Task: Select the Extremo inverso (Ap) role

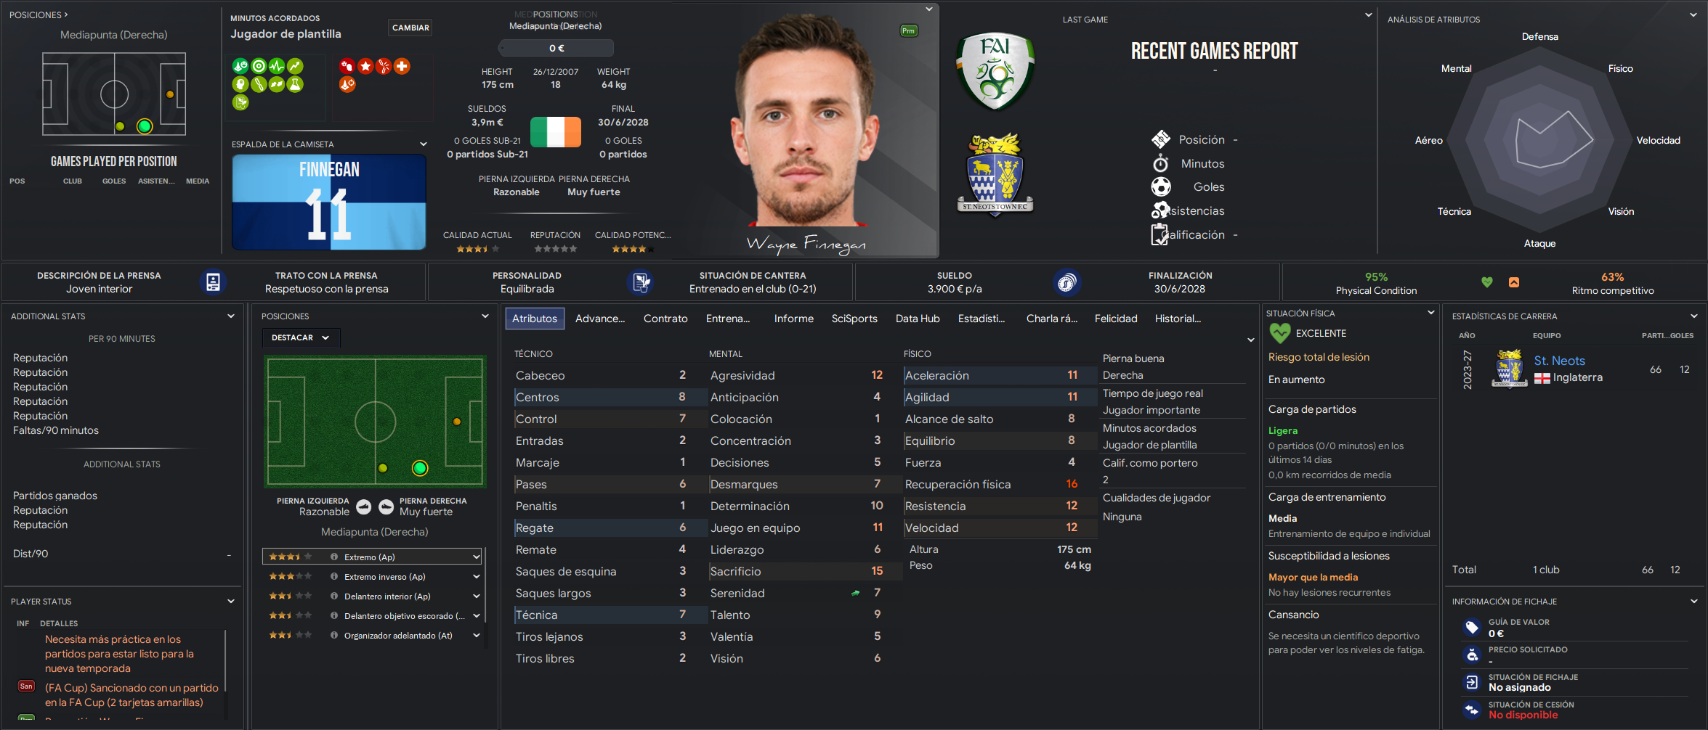Action: click(x=372, y=576)
